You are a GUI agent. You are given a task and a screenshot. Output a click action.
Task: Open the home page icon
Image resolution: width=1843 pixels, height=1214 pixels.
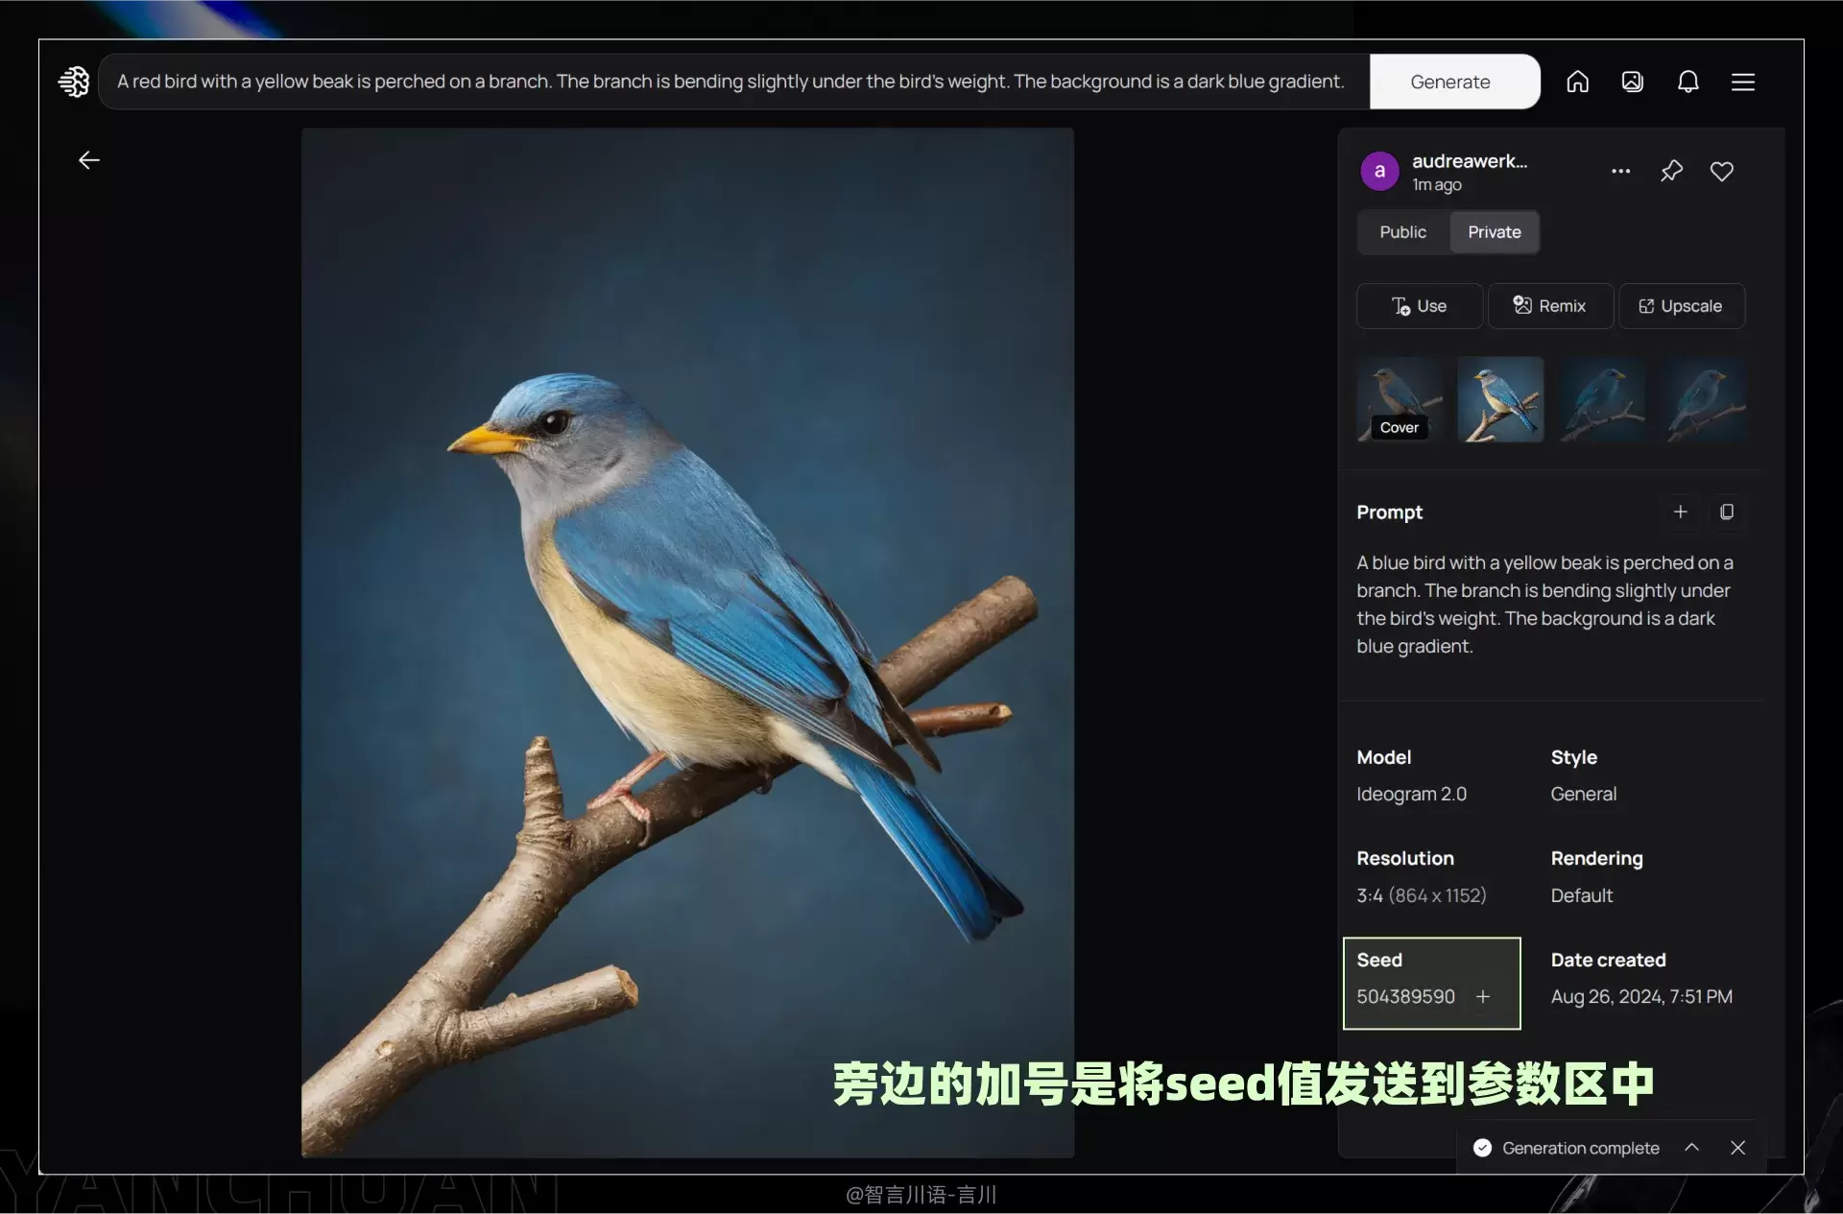click(x=1577, y=82)
